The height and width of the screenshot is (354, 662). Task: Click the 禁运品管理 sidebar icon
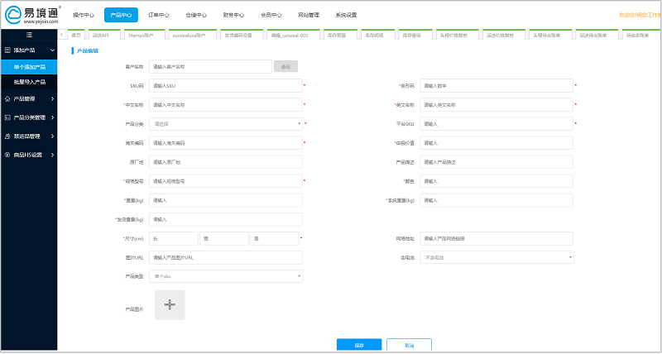pos(7,136)
